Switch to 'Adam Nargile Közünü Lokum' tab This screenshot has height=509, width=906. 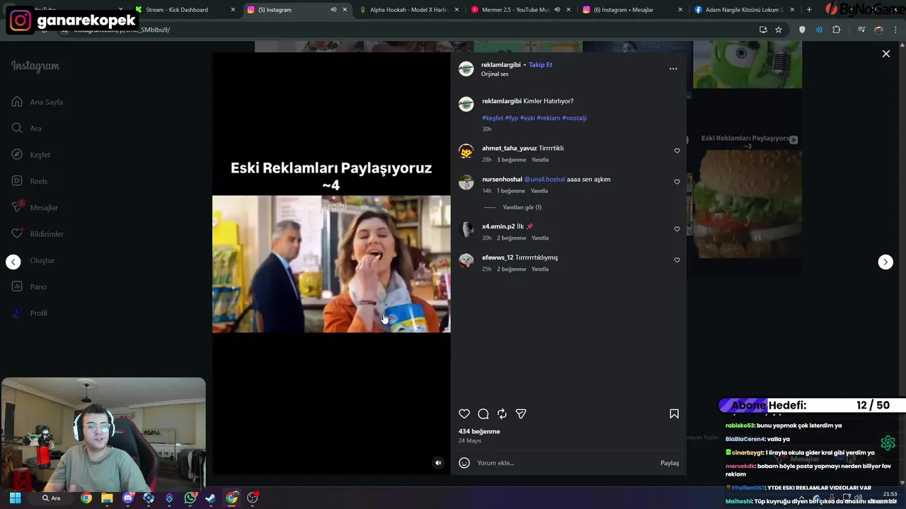(743, 10)
